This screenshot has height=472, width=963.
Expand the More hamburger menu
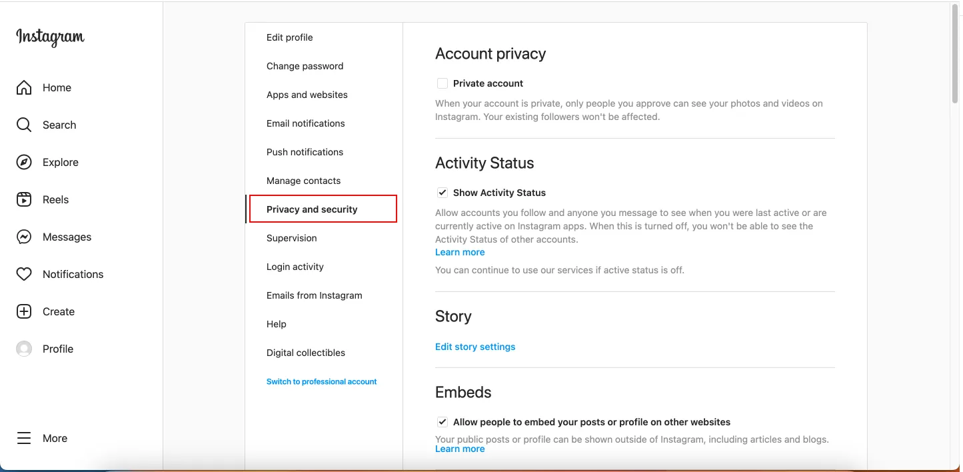tap(24, 438)
